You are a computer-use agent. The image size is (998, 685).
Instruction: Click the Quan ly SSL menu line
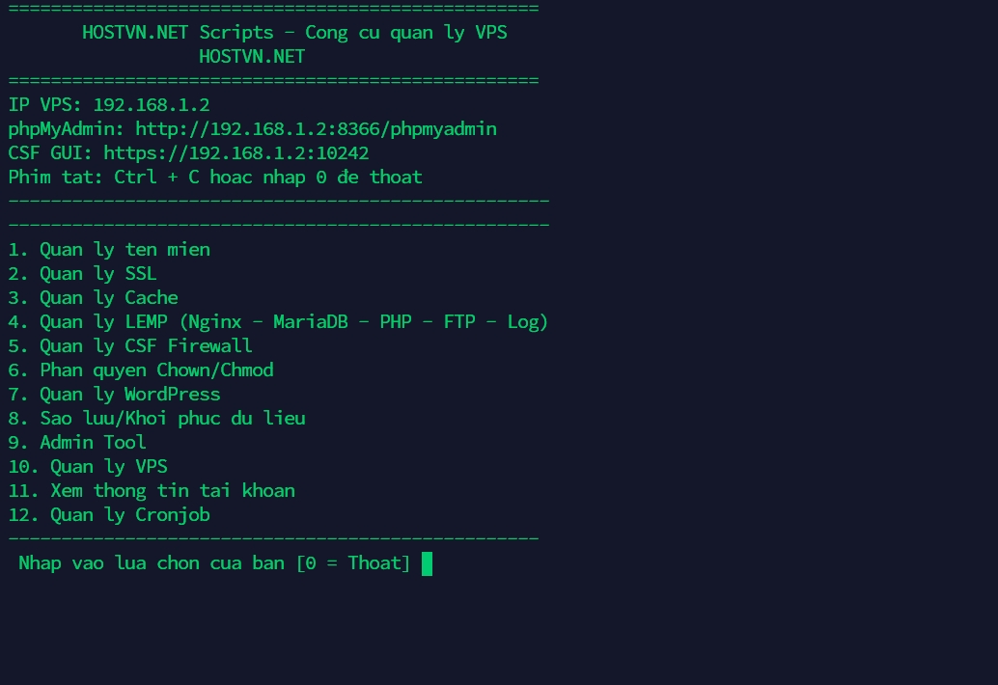[83, 274]
